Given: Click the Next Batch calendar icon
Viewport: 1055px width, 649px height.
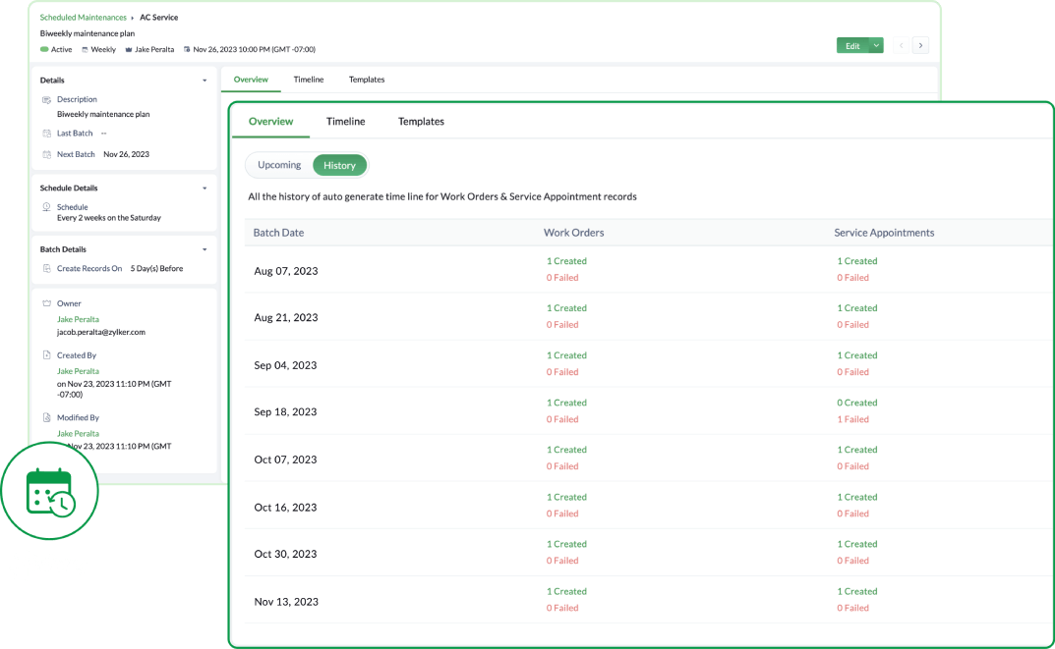Looking at the screenshot, I should coord(46,154).
